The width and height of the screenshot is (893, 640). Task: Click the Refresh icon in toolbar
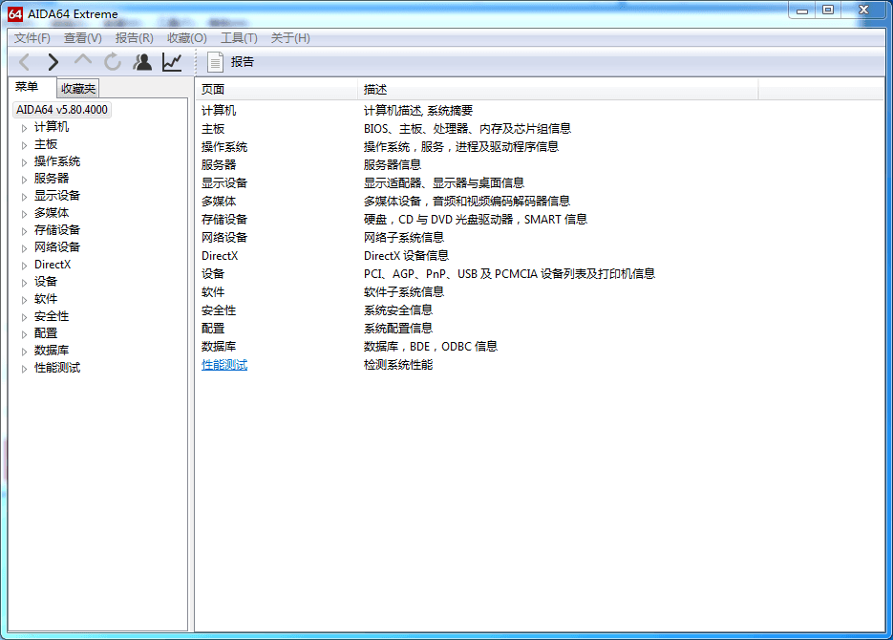coord(113,62)
